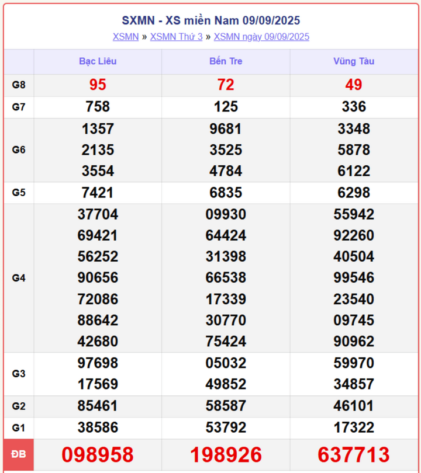Select Vũng Tàu G8 number 49

pos(354,85)
